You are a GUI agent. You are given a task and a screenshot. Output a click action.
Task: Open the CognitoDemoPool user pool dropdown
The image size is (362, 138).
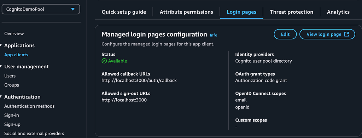[41, 9]
